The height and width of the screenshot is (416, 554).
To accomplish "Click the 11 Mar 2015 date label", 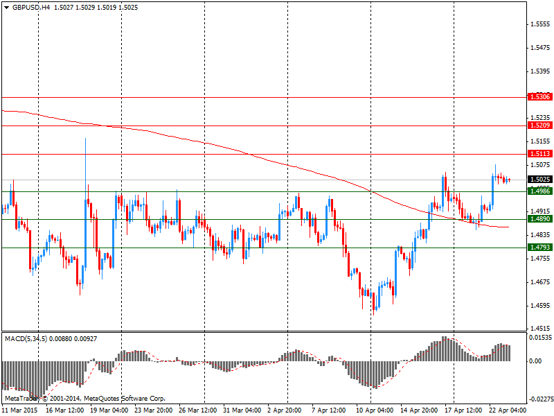I will (20, 410).
